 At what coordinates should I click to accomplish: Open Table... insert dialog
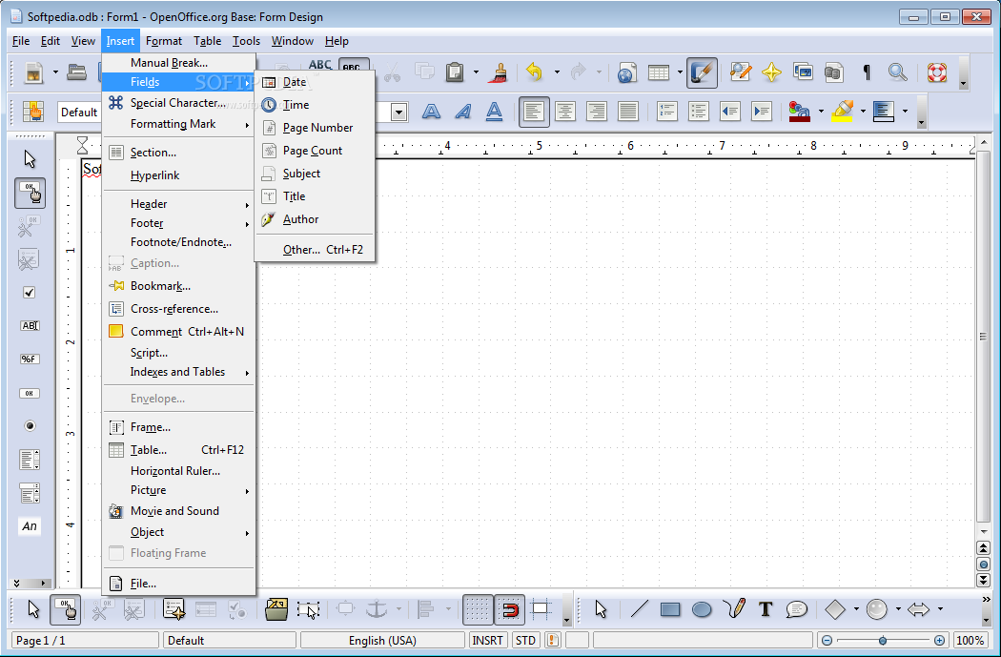tap(179, 450)
